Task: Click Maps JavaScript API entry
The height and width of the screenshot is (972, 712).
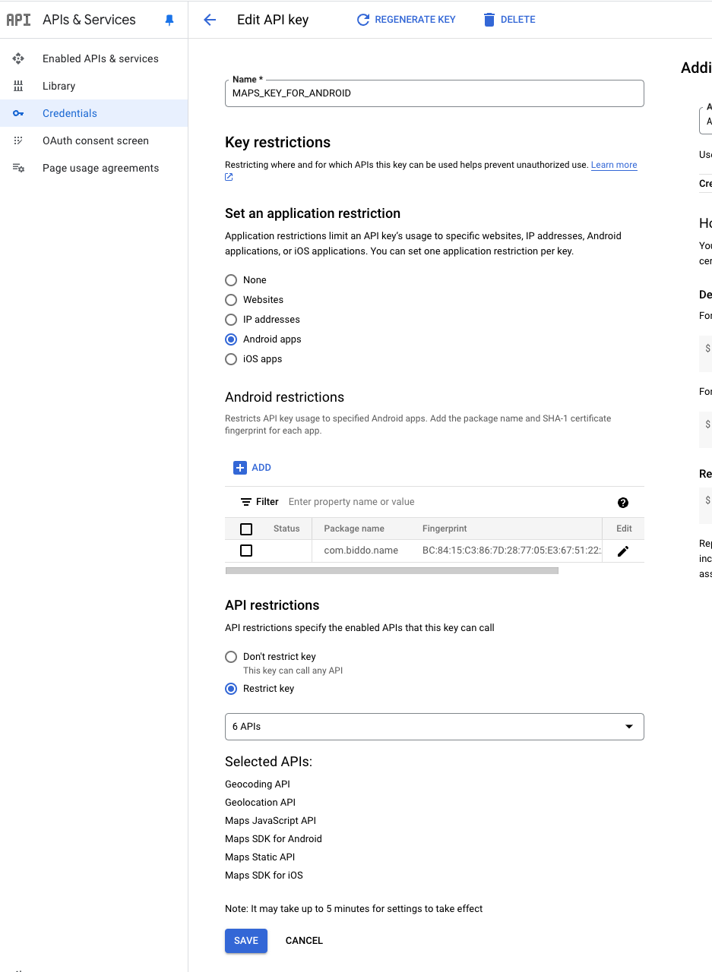Action: click(271, 821)
